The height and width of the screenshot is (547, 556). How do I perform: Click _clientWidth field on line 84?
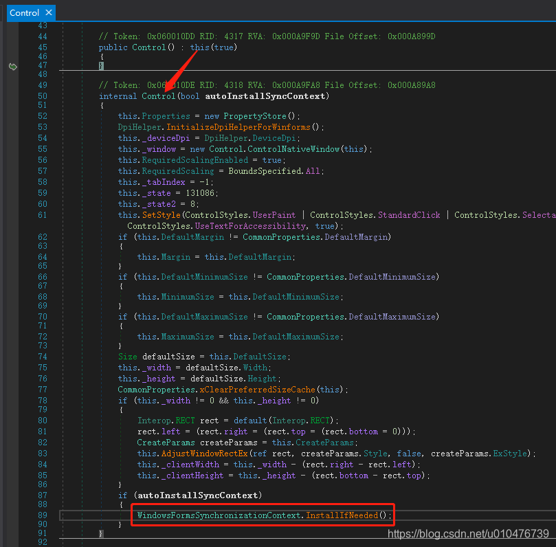click(190, 465)
